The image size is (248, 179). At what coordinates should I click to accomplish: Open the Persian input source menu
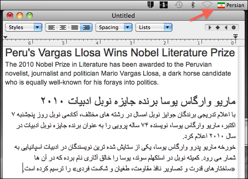pyautogui.click(x=231, y=5)
